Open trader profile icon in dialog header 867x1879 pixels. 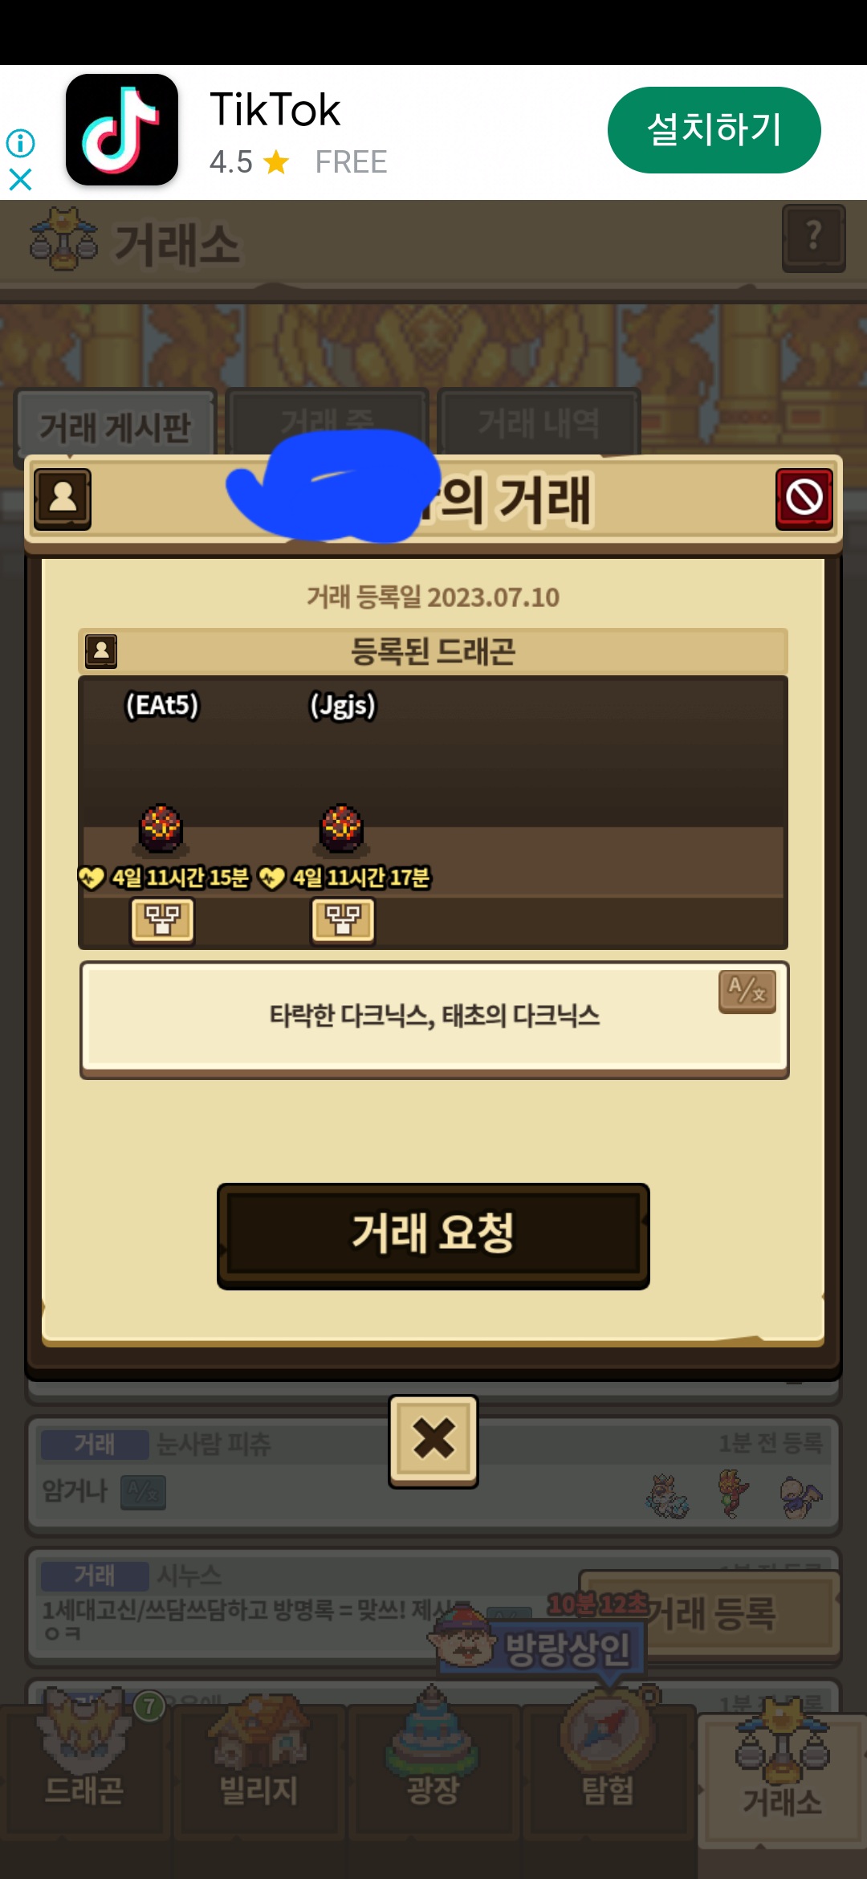pyautogui.click(x=63, y=499)
